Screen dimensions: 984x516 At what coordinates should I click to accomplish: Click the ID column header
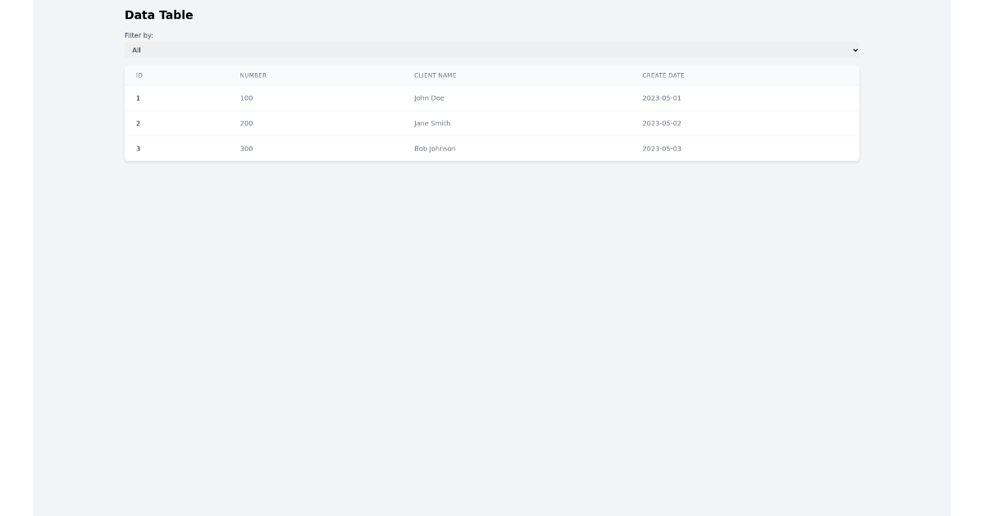(139, 75)
